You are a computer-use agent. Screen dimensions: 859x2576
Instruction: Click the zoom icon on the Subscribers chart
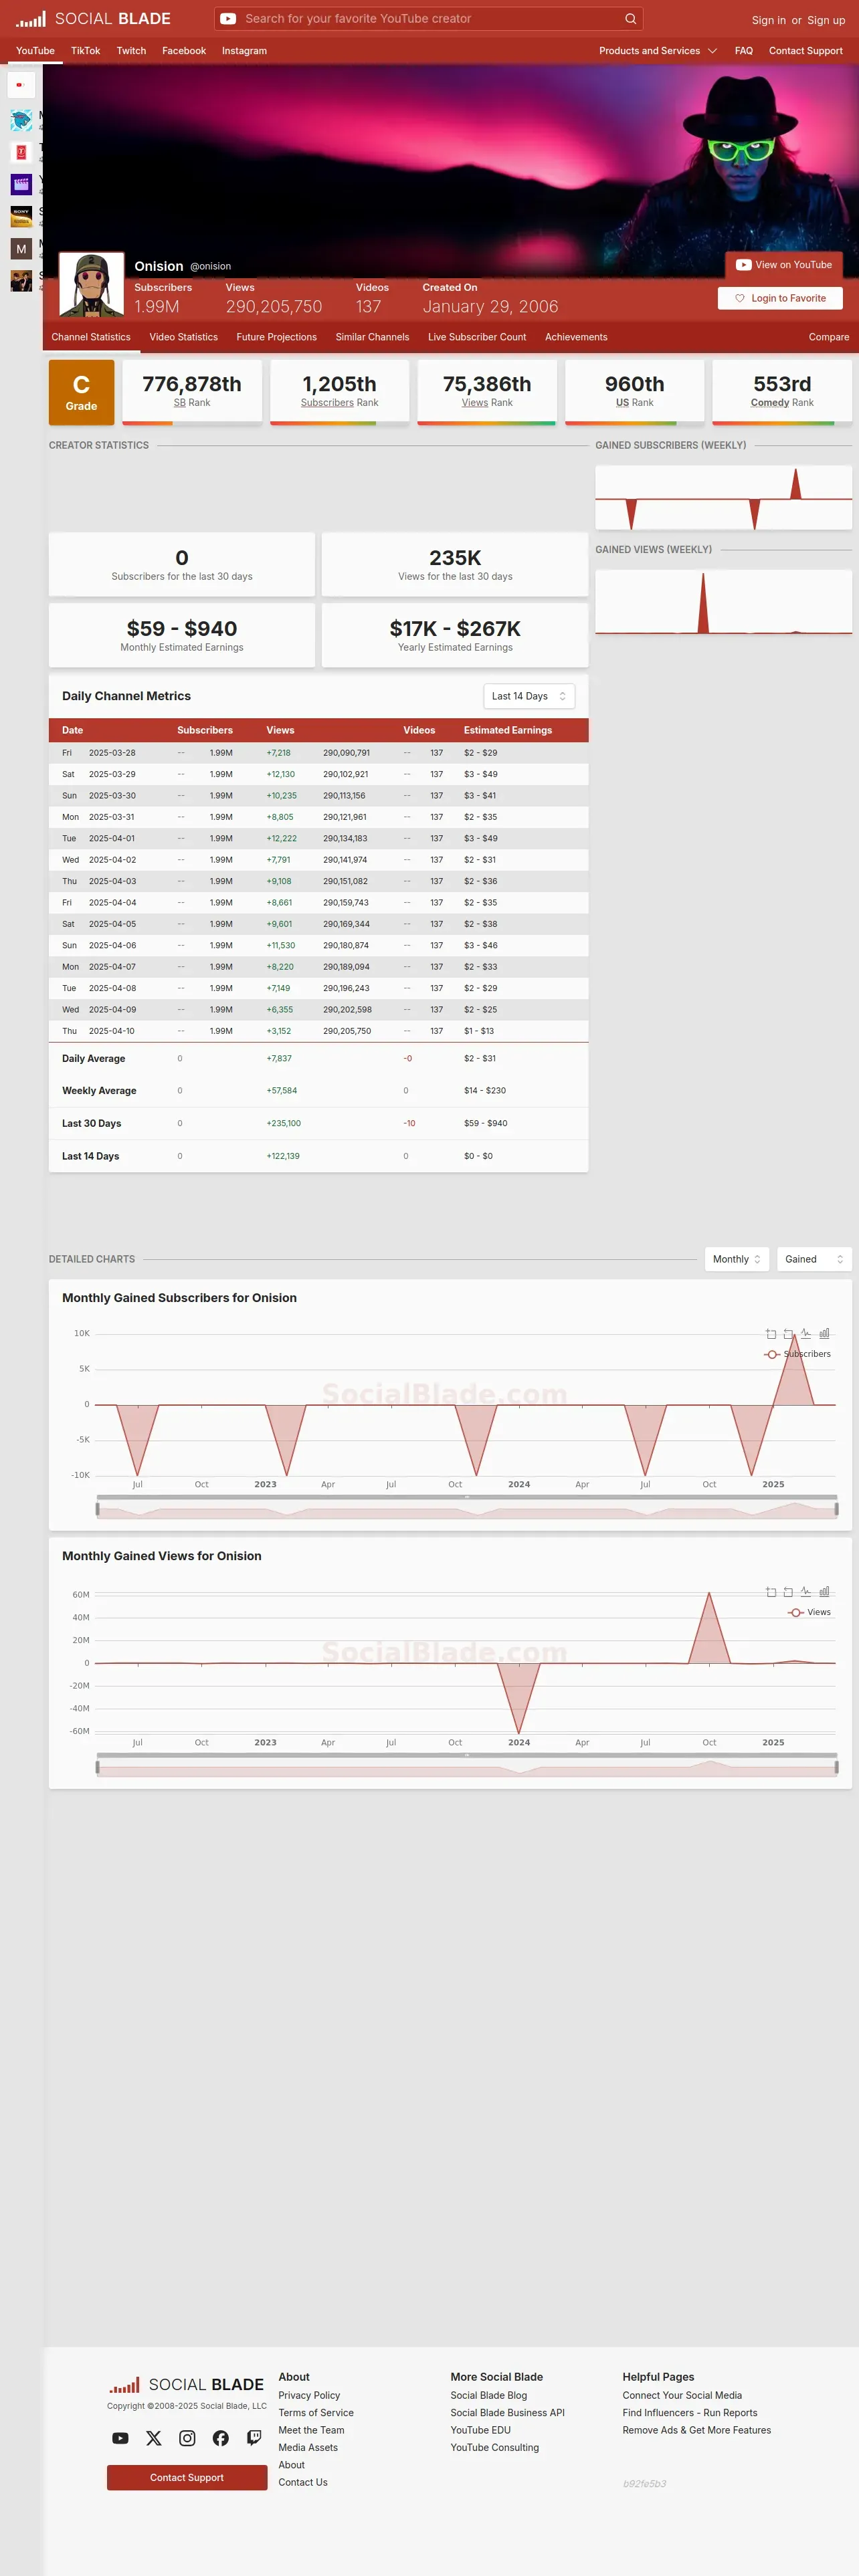(771, 1334)
